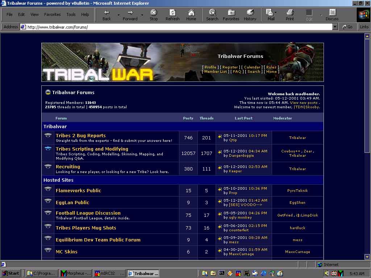The height and width of the screenshot is (278, 371).
Task: Stop loading the page with the Stop button
Action: 154,15
